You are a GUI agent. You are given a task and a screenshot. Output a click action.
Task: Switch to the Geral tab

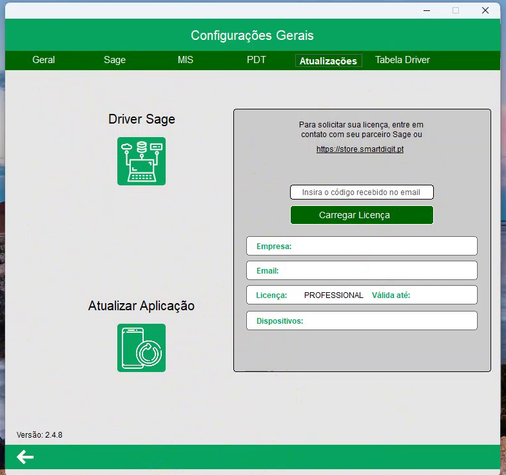coord(44,60)
